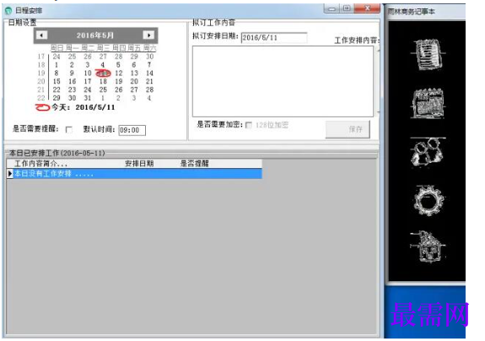The width and height of the screenshot is (485, 341).
Task: Click the schedule window title icon
Action: [x=8, y=10]
